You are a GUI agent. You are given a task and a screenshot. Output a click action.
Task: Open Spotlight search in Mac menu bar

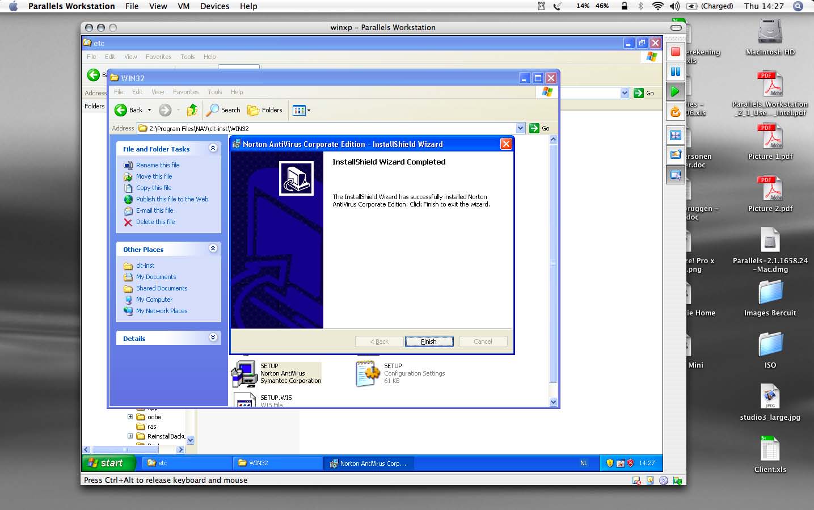tap(798, 6)
